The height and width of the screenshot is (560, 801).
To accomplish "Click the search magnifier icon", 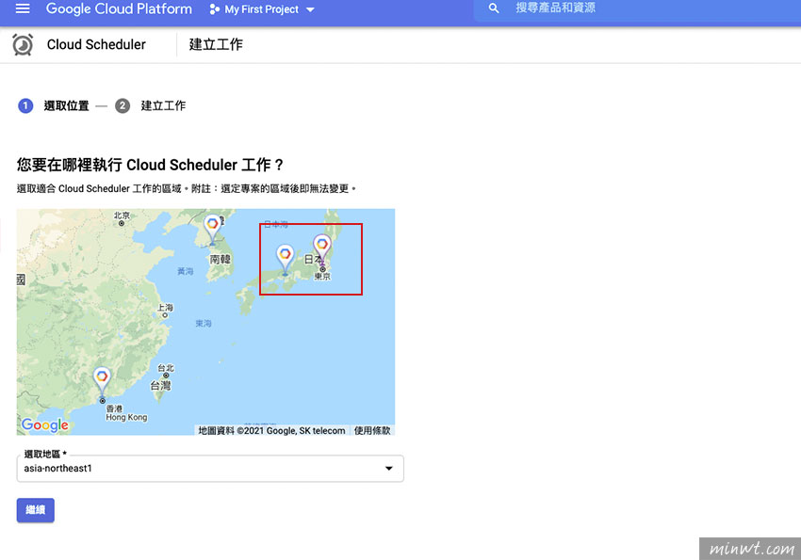I will (494, 8).
